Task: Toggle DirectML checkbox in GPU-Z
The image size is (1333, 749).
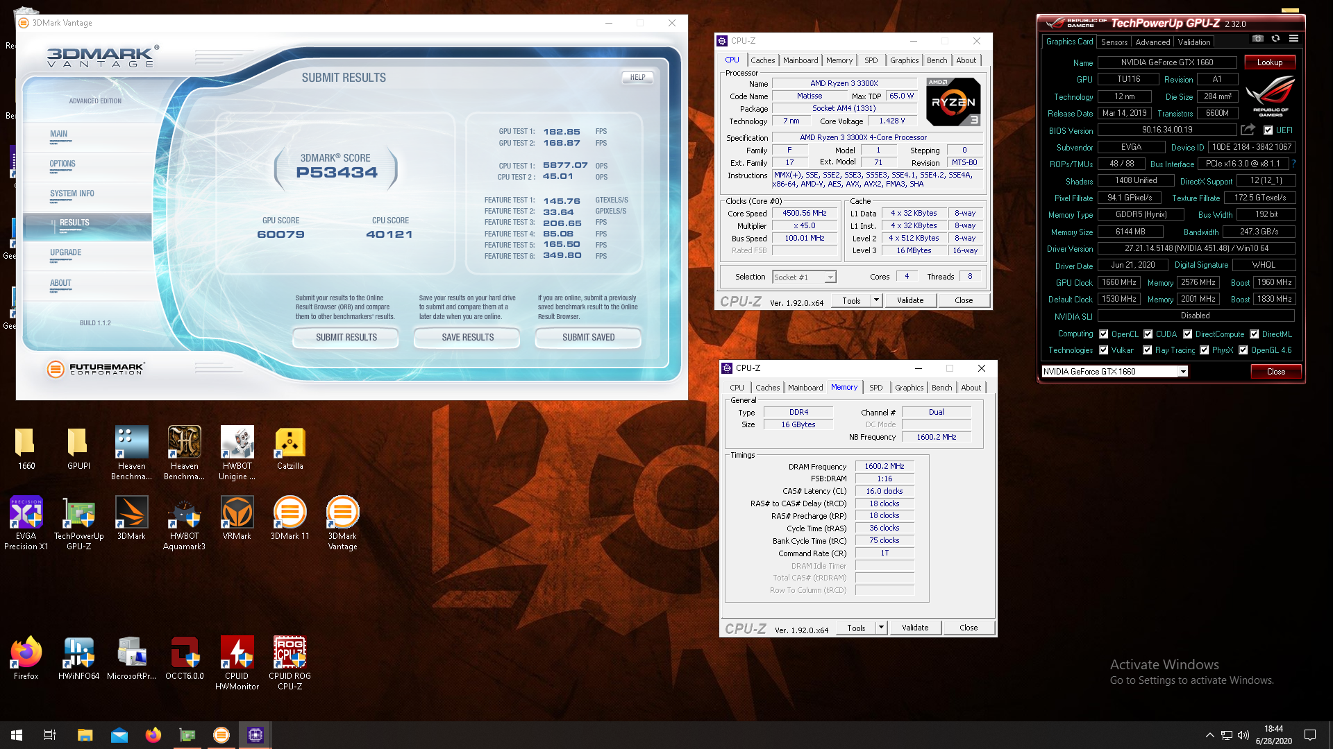Action: 1254,334
